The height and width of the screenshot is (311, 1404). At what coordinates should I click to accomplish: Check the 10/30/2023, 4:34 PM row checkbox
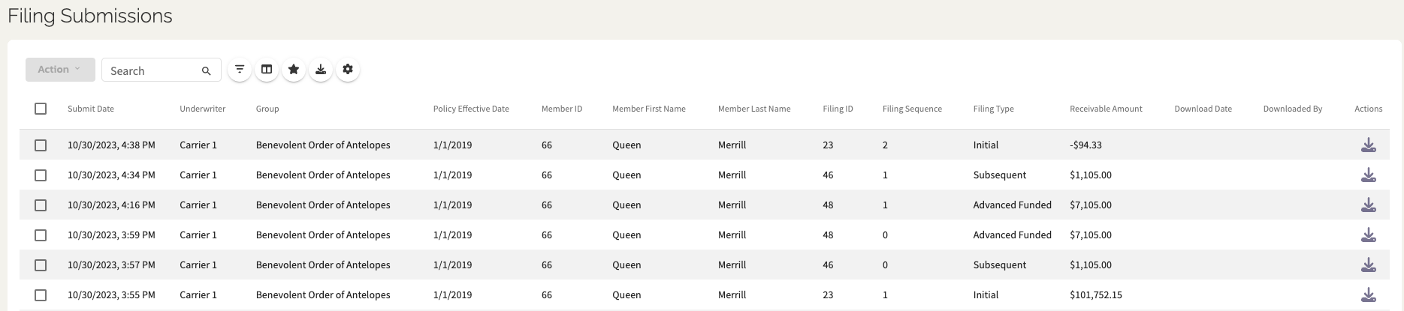[x=41, y=175]
